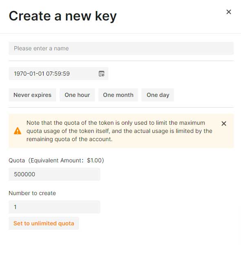Screen dimensions: 241x254
Task: Click the quota note warning text
Action: [119, 131]
